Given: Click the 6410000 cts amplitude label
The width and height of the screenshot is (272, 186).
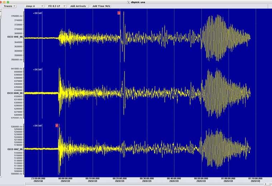Looking at the screenshot, I should 17,69.
